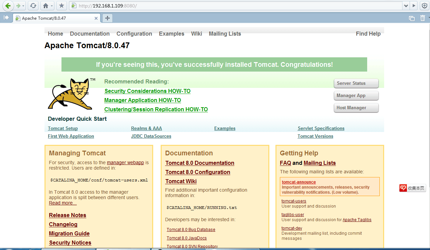430x250 pixels.
Task: Open the Wiki nav item
Action: (197, 34)
